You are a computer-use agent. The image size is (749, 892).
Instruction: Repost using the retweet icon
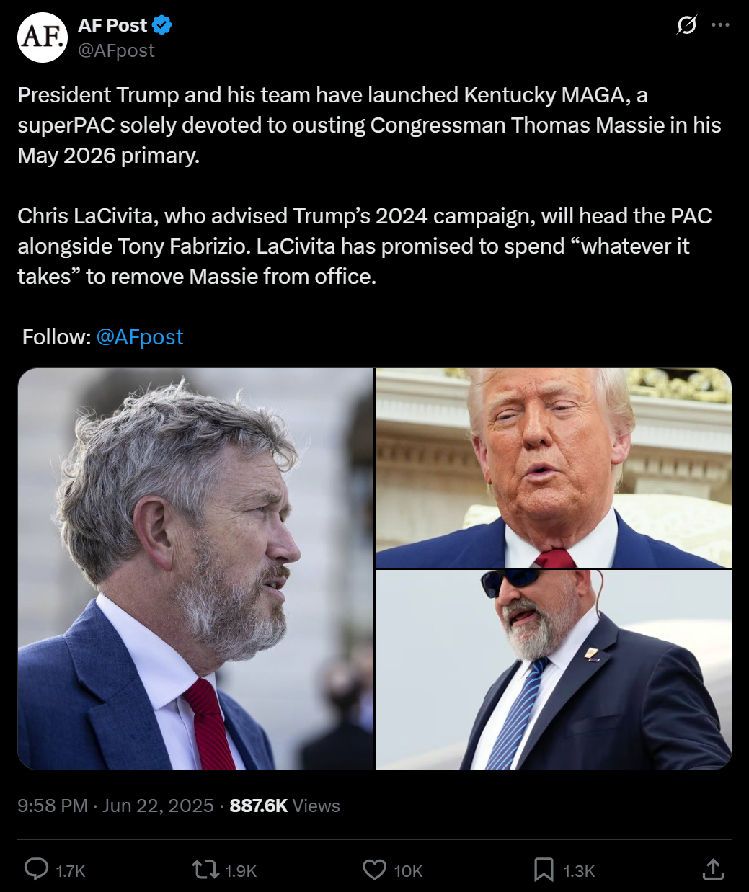206,870
